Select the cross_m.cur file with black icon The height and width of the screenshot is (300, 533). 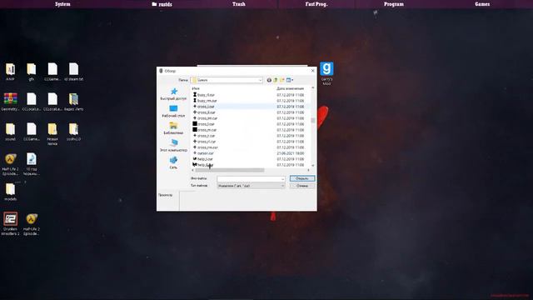205,130
